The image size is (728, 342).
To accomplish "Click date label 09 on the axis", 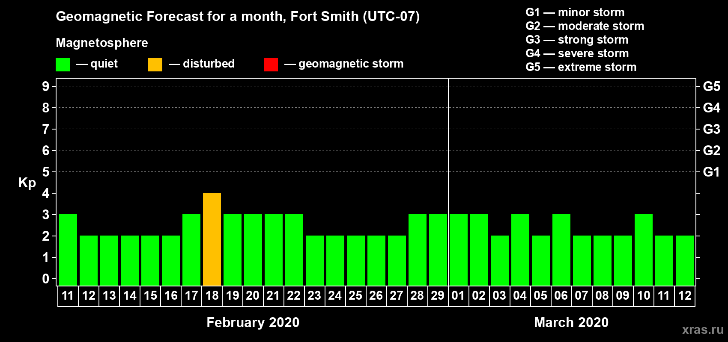I will pyautogui.click(x=623, y=296).
